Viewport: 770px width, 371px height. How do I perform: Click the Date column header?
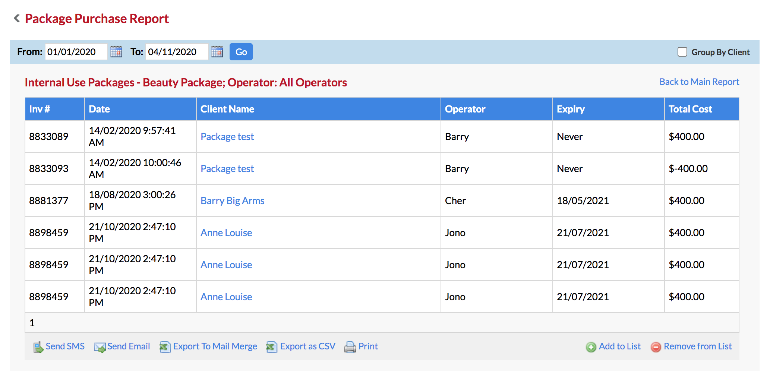[141, 109]
